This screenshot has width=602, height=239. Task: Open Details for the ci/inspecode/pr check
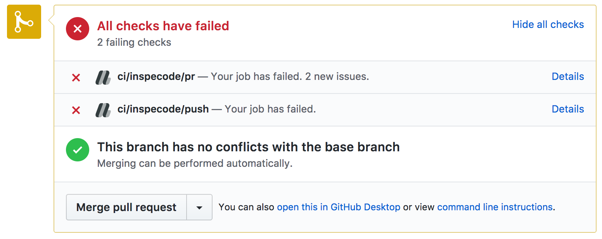(568, 76)
